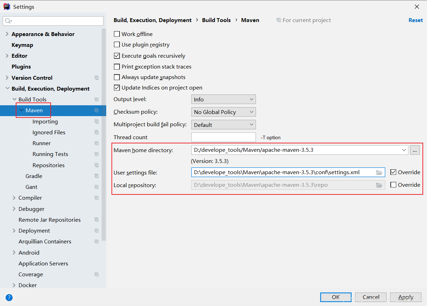Click the Thread count input field
The image size is (427, 306).
[x=224, y=137]
